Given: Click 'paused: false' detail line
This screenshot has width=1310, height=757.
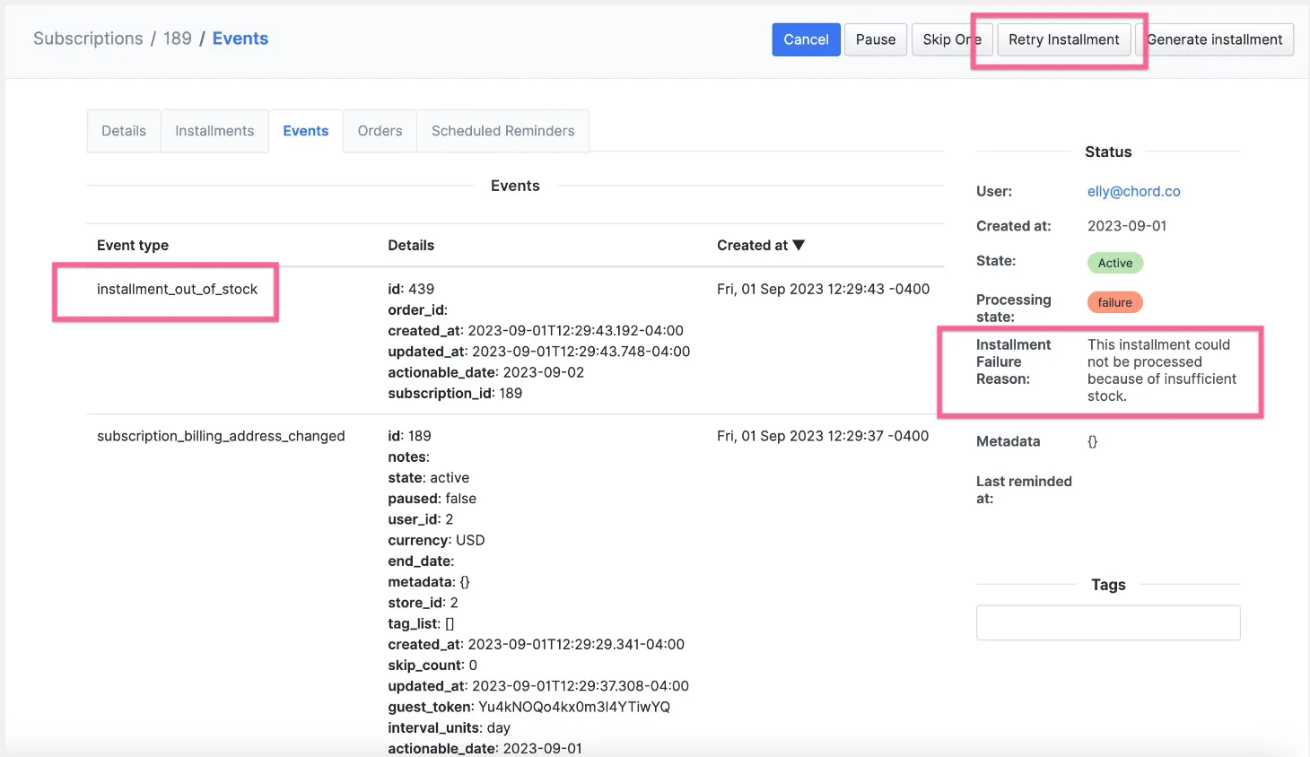Looking at the screenshot, I should click(x=432, y=499).
